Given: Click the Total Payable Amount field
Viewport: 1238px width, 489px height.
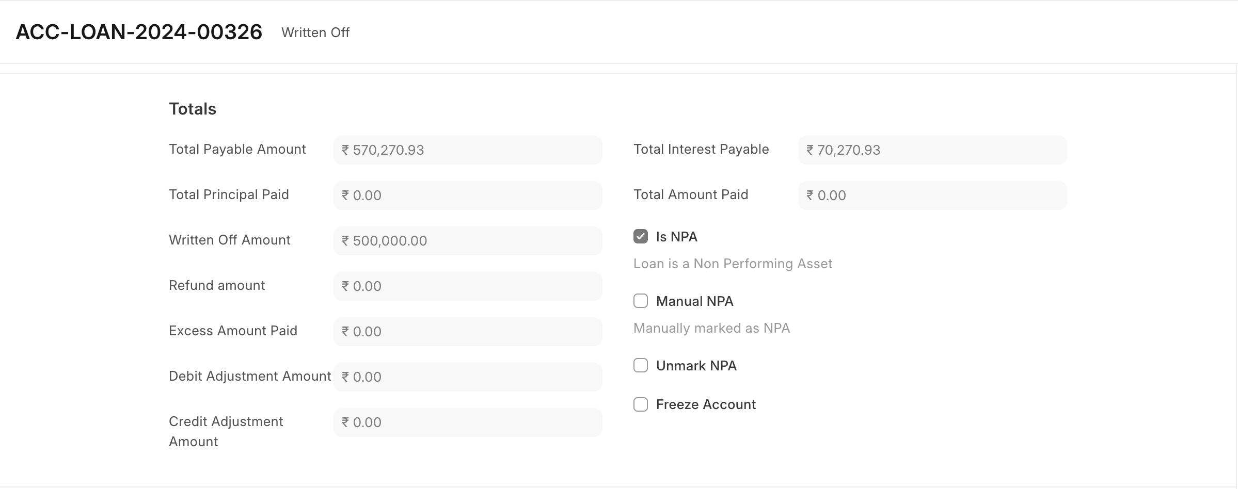Looking at the screenshot, I should 468,150.
